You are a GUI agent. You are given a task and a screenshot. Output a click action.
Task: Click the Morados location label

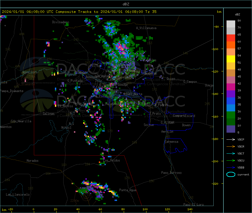pyautogui.click(x=32, y=161)
